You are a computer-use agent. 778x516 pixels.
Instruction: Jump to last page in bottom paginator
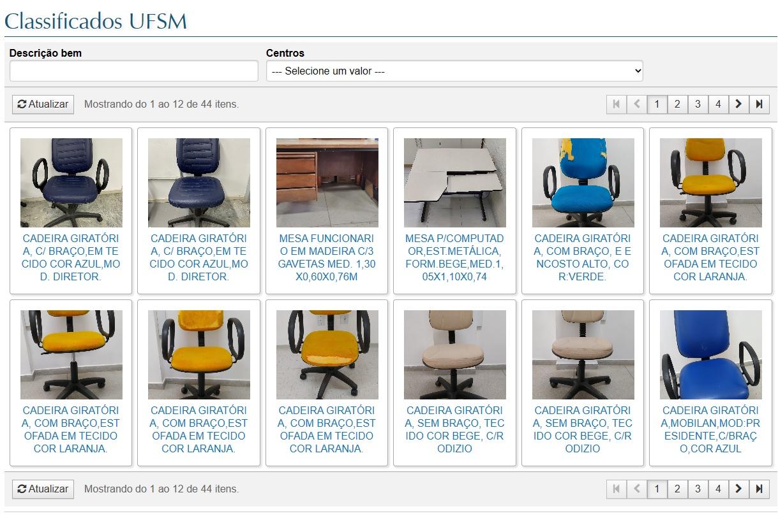click(759, 489)
